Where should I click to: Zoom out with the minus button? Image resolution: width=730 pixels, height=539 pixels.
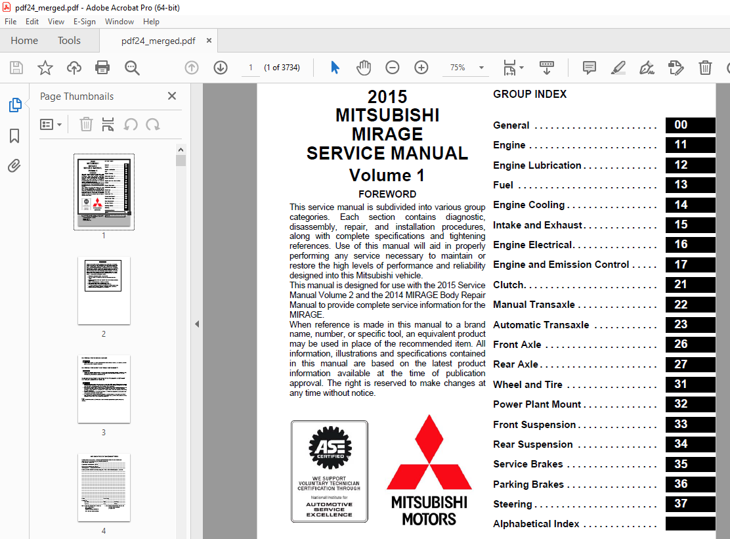(x=393, y=68)
